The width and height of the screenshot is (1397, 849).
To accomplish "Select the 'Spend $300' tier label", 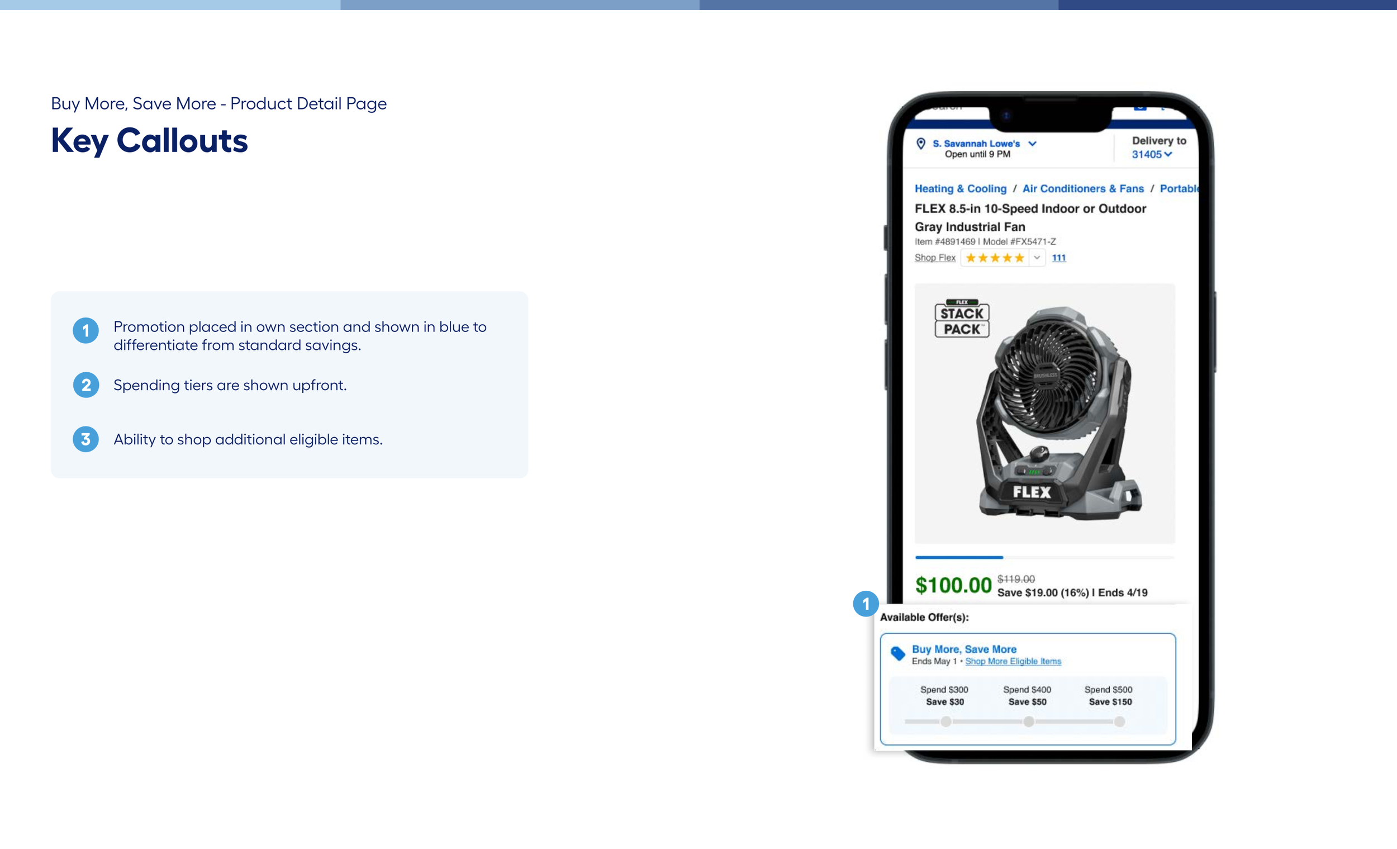I will (x=944, y=690).
